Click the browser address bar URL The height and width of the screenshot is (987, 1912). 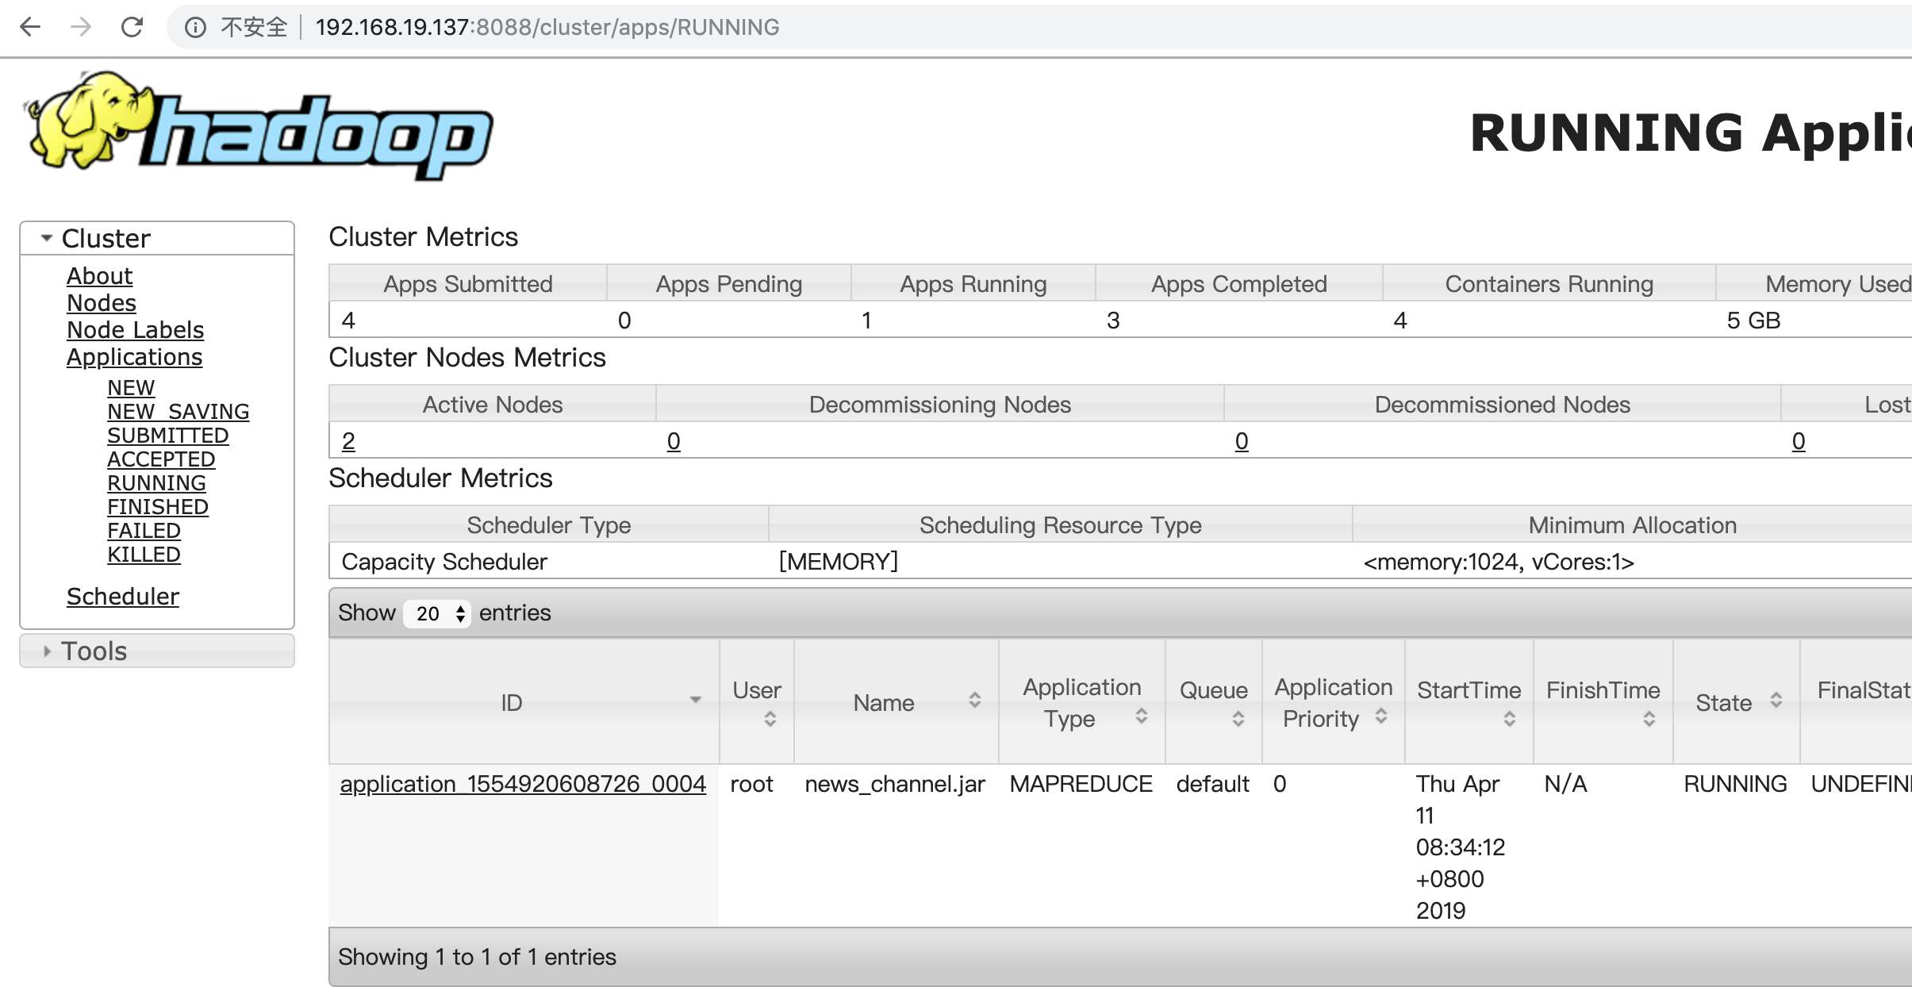tap(547, 28)
